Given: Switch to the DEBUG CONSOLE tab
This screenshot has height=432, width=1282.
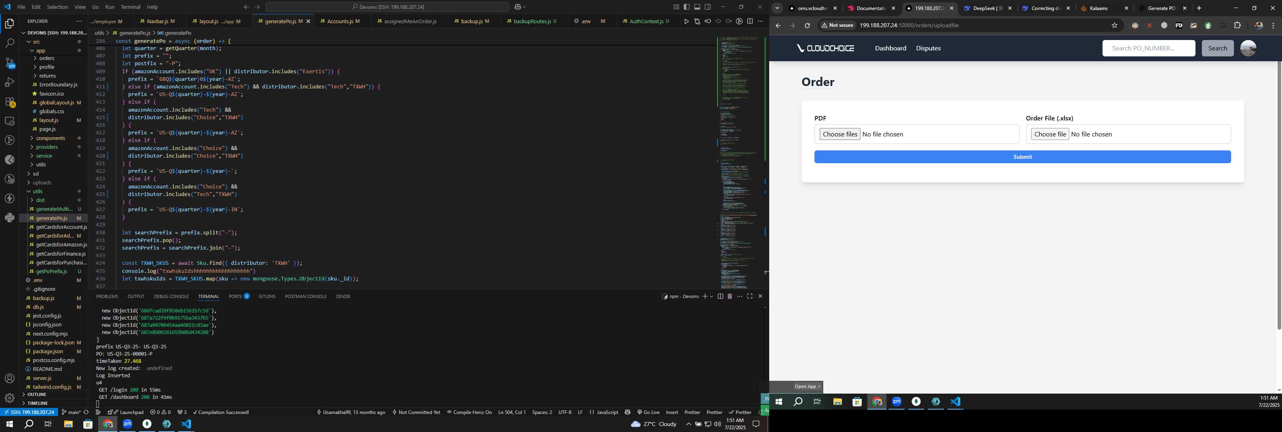Looking at the screenshot, I should pyautogui.click(x=171, y=296).
